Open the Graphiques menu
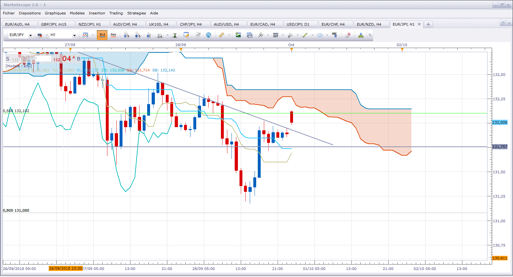 point(55,13)
